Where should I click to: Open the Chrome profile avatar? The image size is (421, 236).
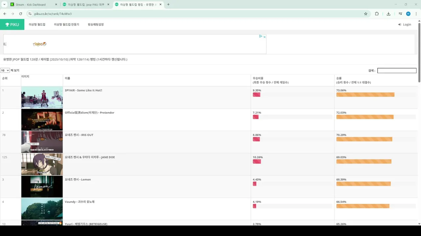[408, 14]
